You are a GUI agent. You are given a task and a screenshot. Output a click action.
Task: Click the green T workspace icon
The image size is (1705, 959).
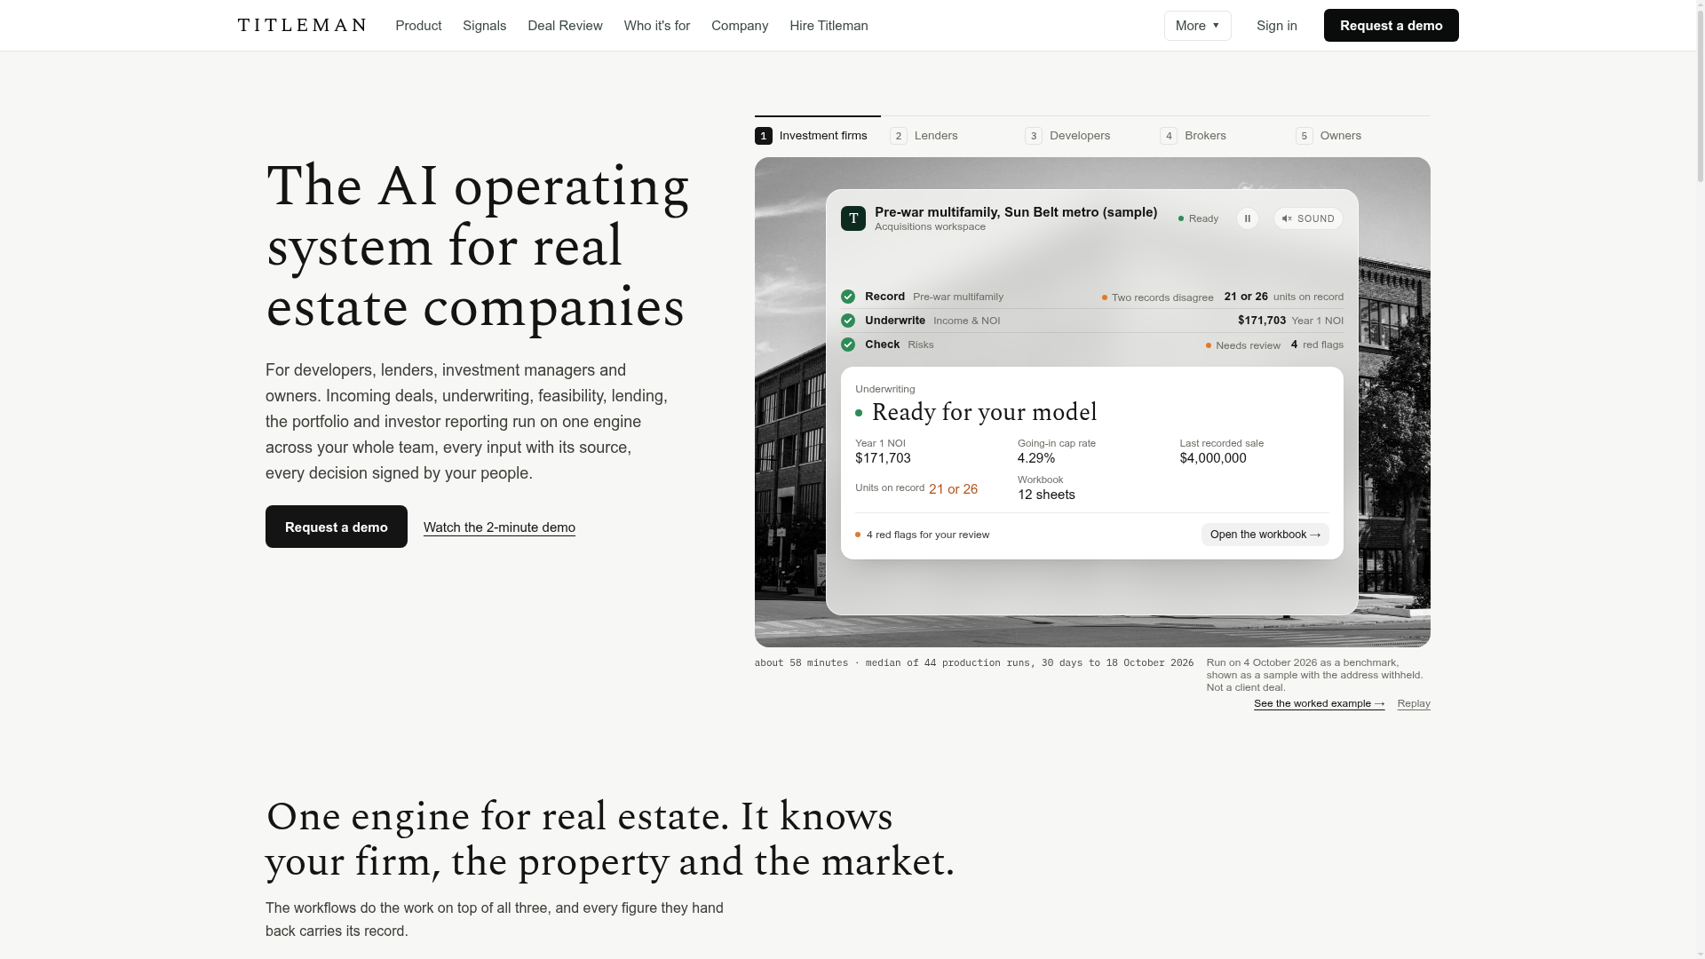tap(853, 218)
